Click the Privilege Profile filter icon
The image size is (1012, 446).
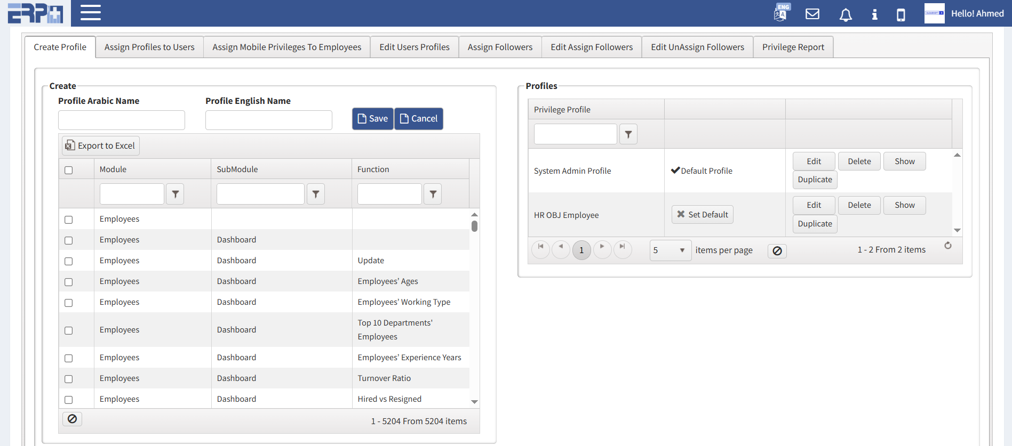click(x=628, y=135)
